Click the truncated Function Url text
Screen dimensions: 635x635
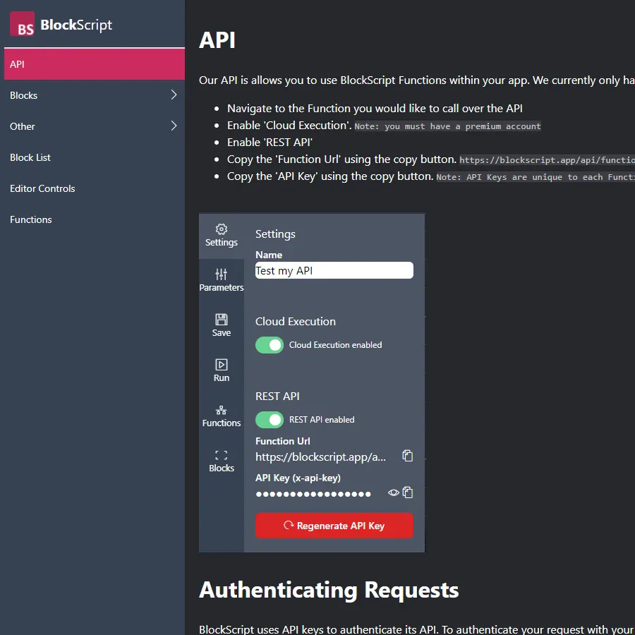coord(320,457)
